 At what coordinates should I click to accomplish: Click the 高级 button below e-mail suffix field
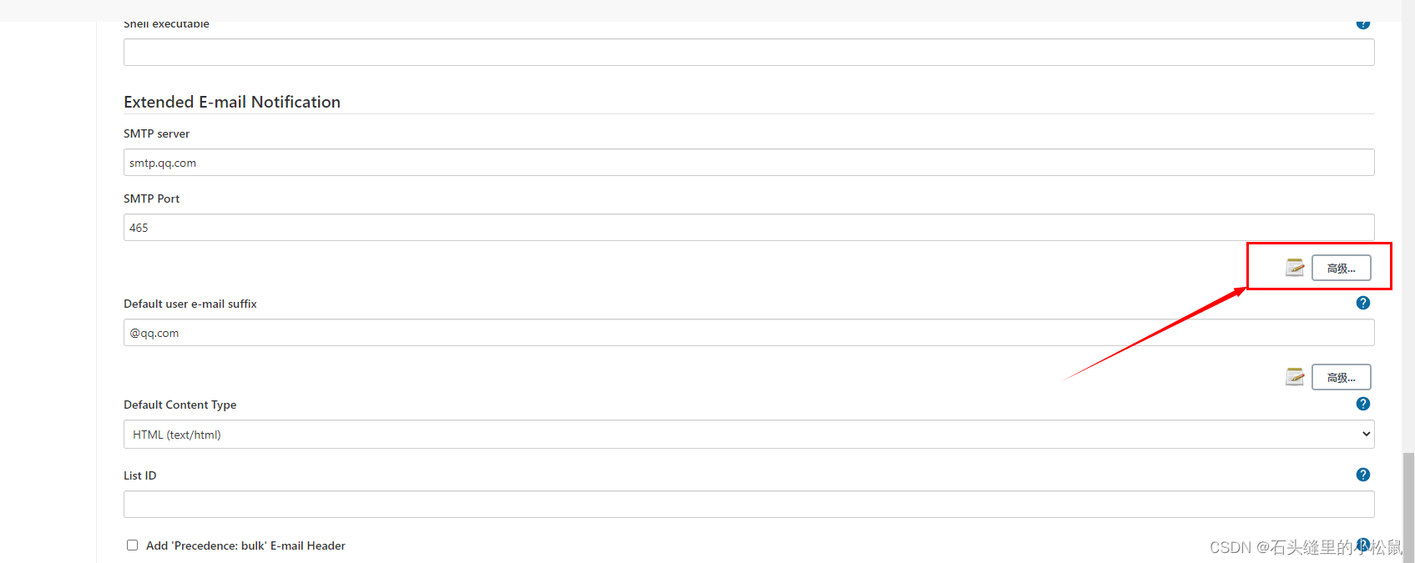[x=1342, y=377]
